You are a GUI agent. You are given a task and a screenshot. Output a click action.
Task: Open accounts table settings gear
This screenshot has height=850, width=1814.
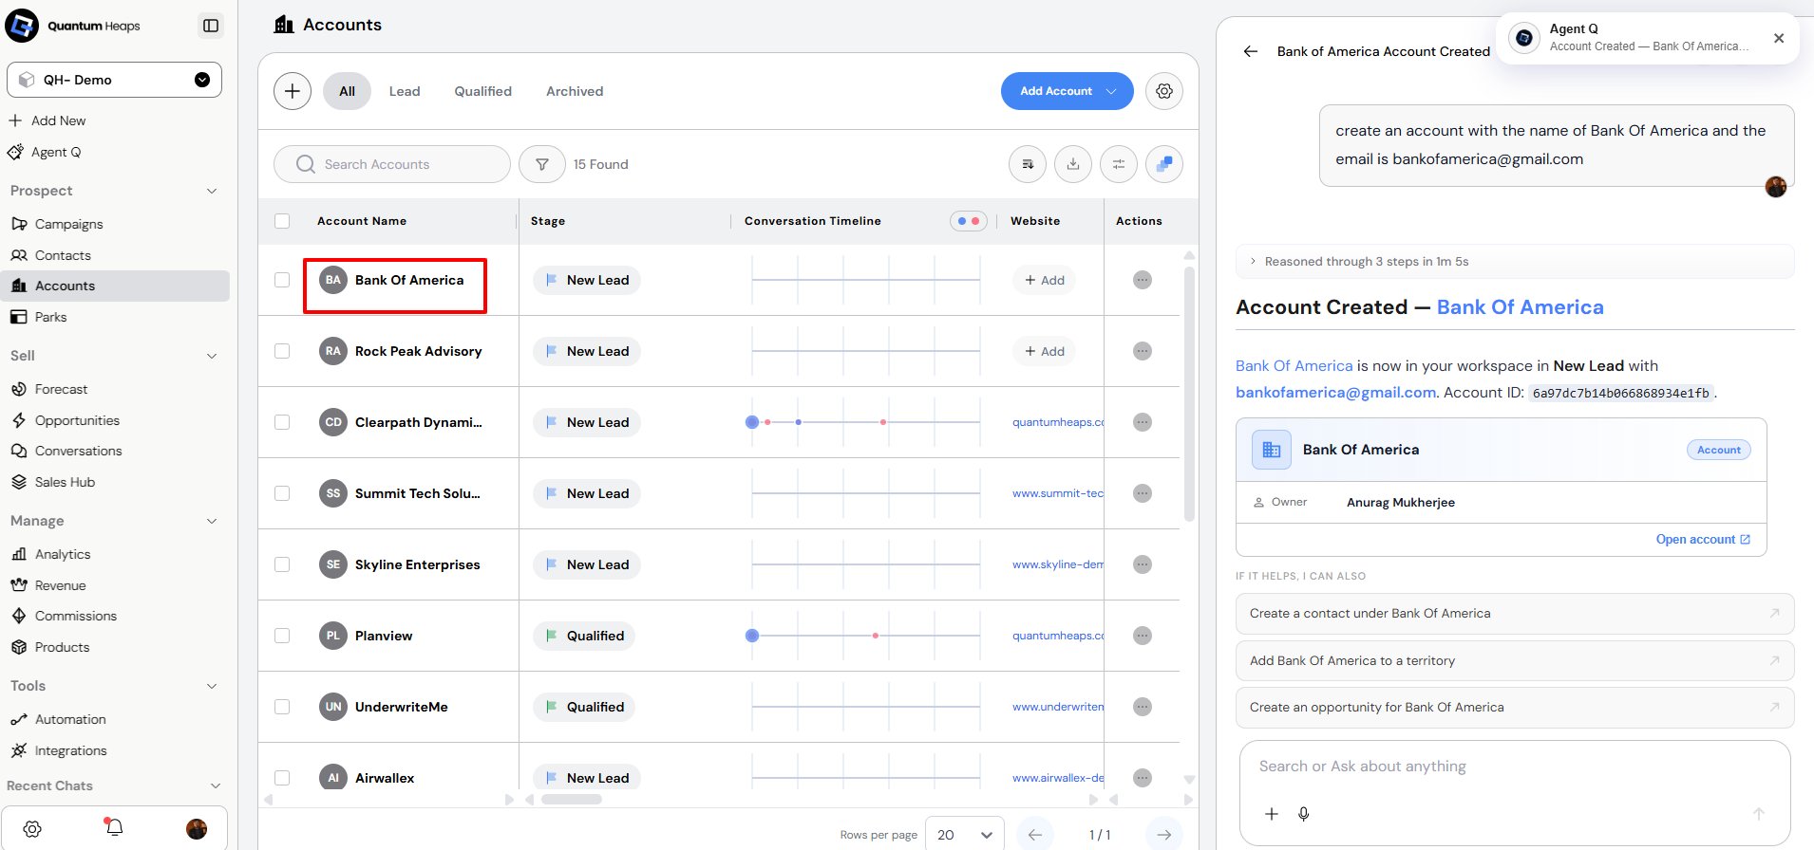(1164, 91)
